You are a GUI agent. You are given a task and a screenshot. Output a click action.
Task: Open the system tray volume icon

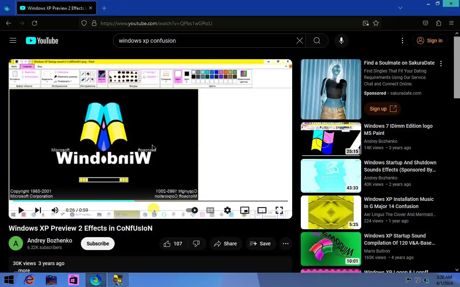point(426,280)
